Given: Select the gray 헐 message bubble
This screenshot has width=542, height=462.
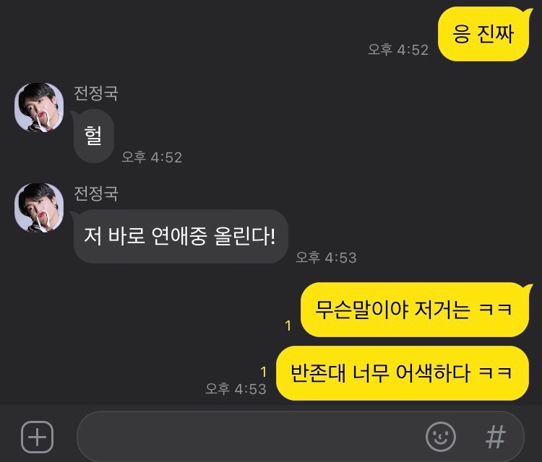Looking at the screenshot, I should 93,136.
